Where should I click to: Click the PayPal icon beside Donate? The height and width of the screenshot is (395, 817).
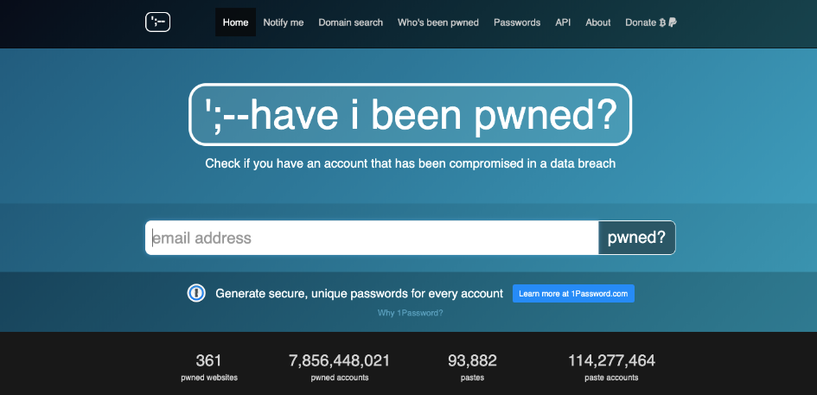point(673,22)
